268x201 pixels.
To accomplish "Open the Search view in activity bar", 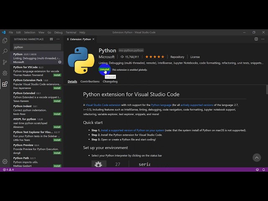I will coord(5,51).
